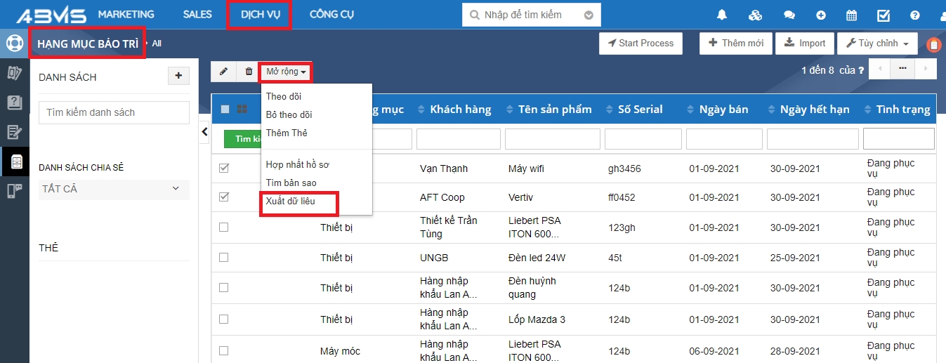Click the trash delete icon button
Viewport: 946px width, 363px height.
pos(249,72)
